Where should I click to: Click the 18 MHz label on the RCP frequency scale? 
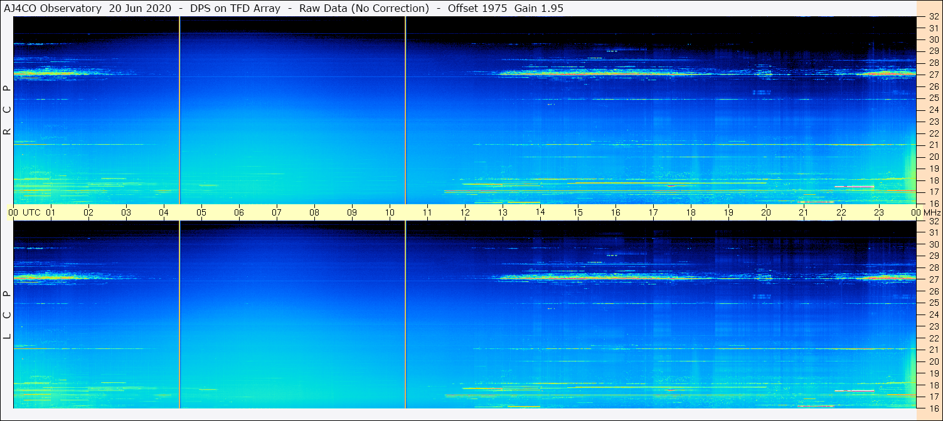[x=933, y=180]
